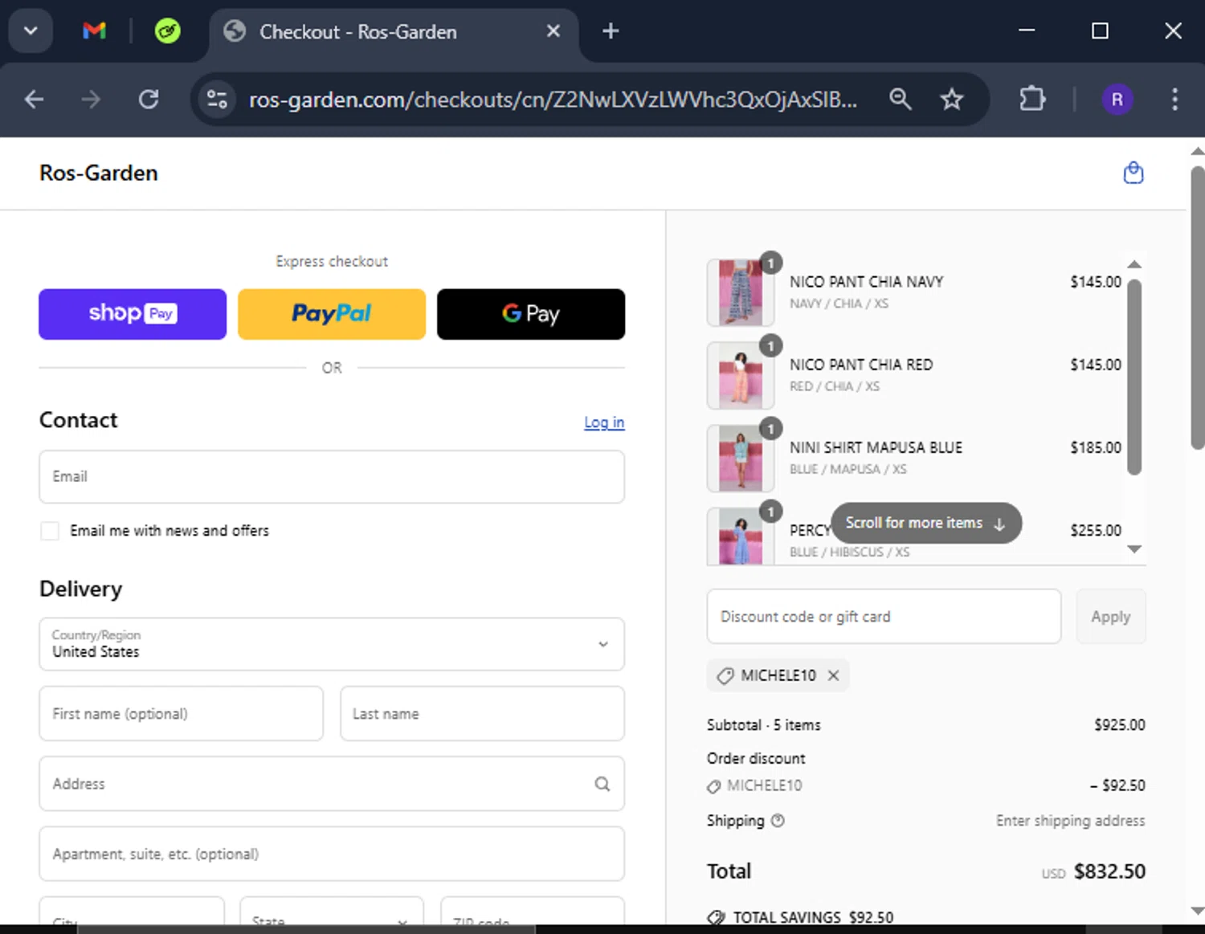
Task: Close the Checkout - Ros-Garden tab
Action: pyautogui.click(x=553, y=31)
